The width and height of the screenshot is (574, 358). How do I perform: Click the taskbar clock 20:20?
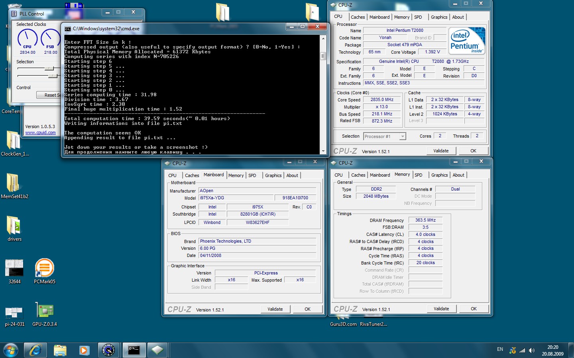[x=552, y=347]
